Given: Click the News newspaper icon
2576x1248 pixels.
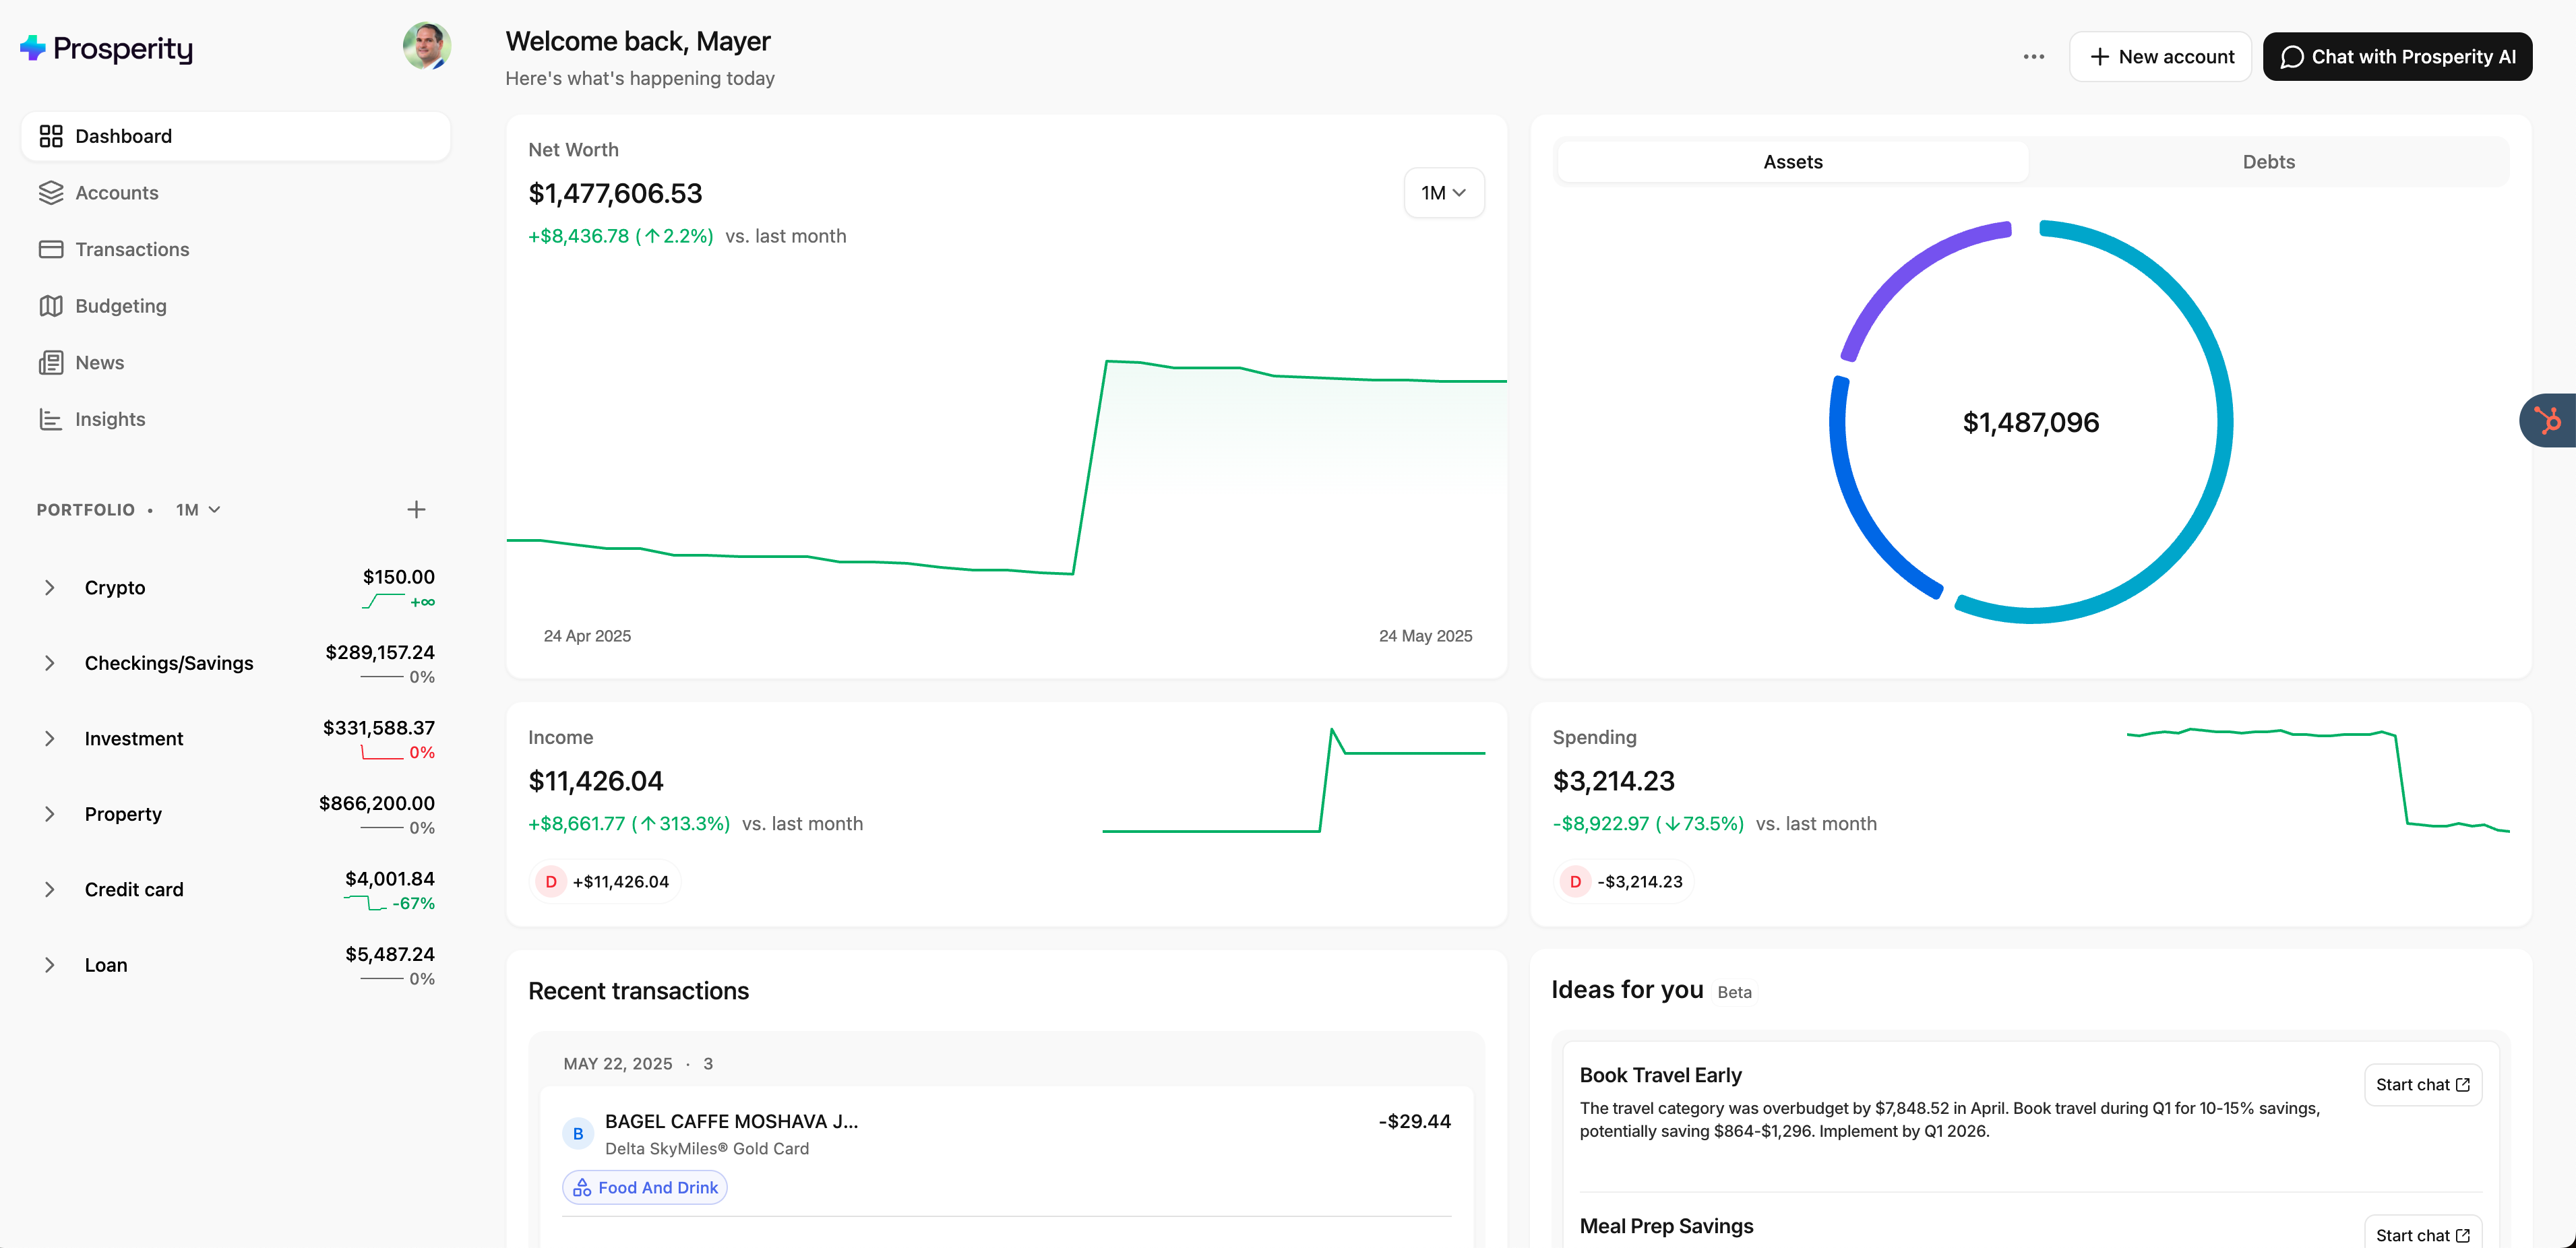Looking at the screenshot, I should pyautogui.click(x=51, y=363).
